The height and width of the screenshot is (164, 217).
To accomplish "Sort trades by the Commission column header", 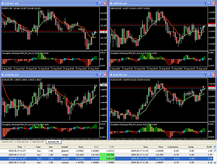I will [x=173, y=147].
